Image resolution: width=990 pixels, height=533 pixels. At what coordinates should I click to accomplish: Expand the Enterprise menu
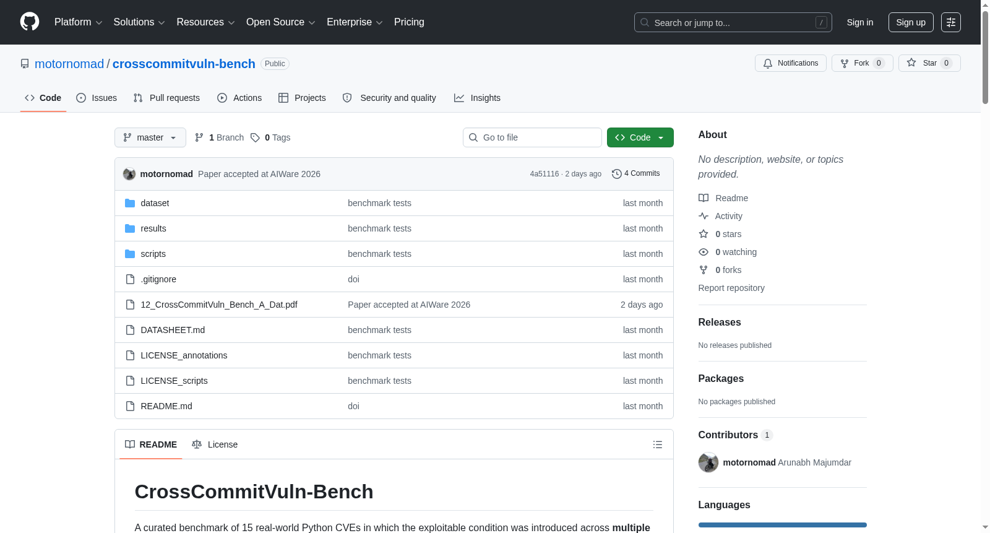355,22
